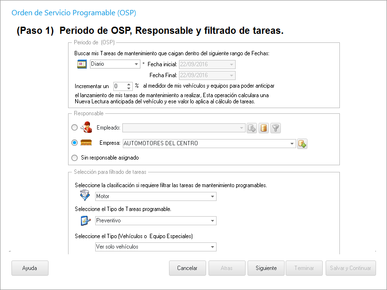Click the percentage increment number field
Screen dimensions: 387x290
pyautogui.click(x=119, y=86)
